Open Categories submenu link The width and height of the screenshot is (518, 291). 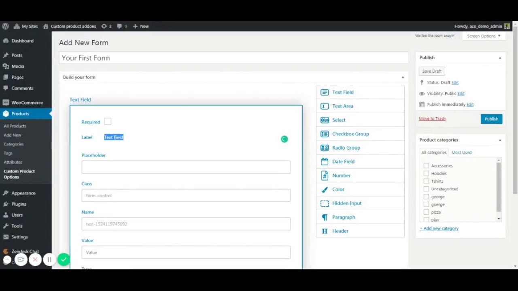pos(14,144)
